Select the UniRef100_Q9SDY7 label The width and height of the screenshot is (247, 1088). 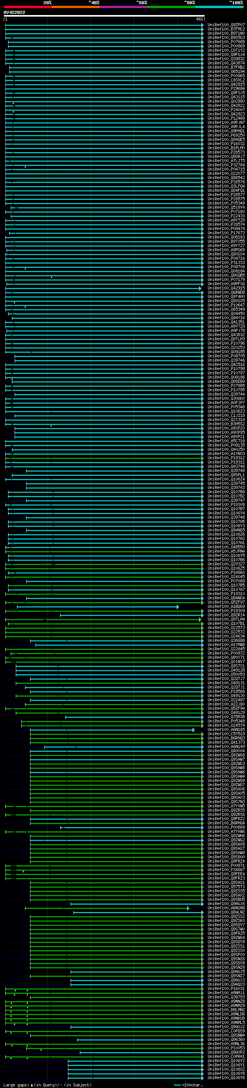[x=226, y=925]
